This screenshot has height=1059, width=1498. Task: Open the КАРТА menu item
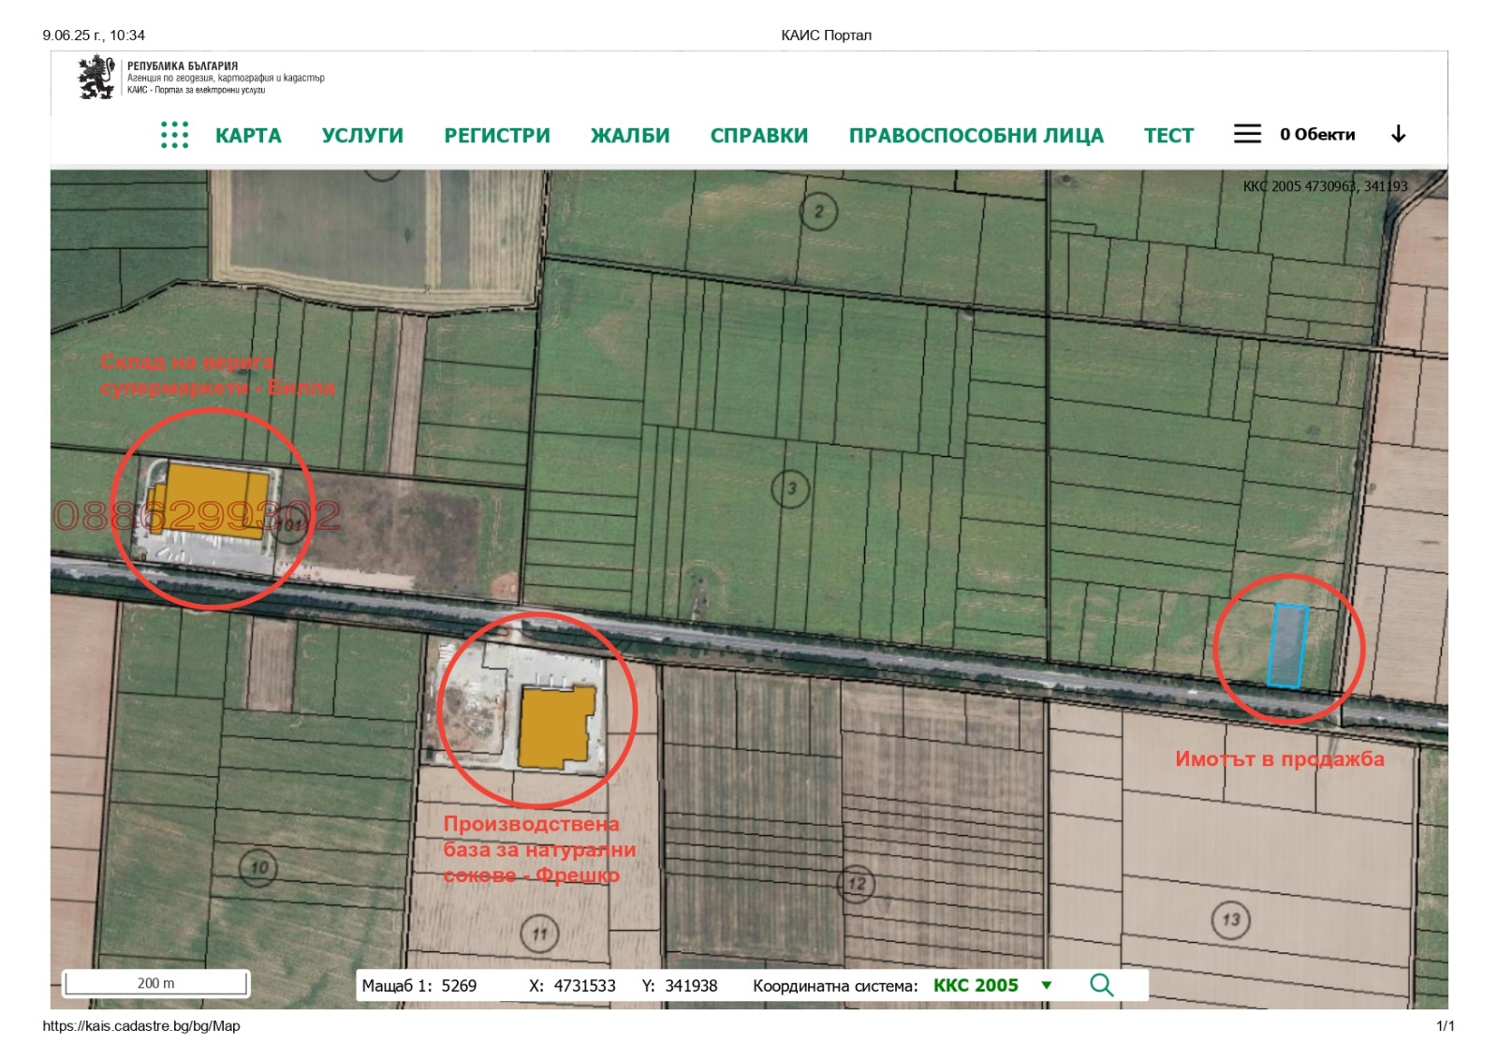pyautogui.click(x=247, y=135)
